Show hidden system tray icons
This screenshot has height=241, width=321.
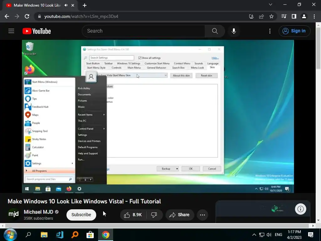pyautogui.click(x=254, y=235)
